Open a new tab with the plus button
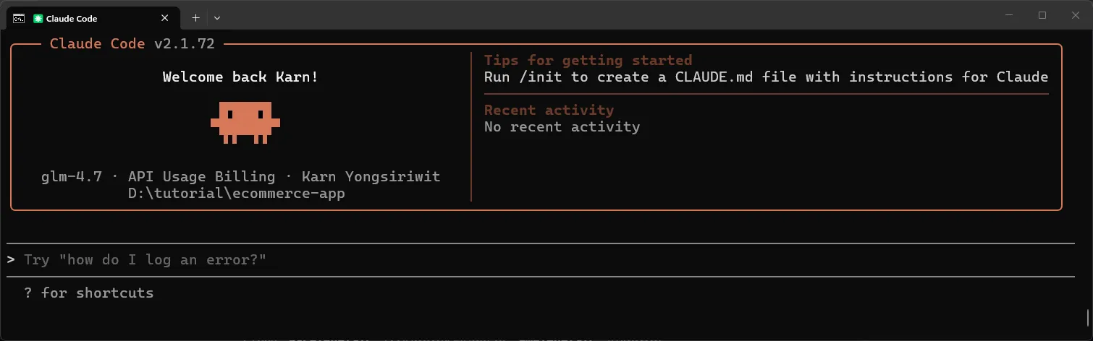This screenshot has height=341, width=1093. click(x=195, y=17)
